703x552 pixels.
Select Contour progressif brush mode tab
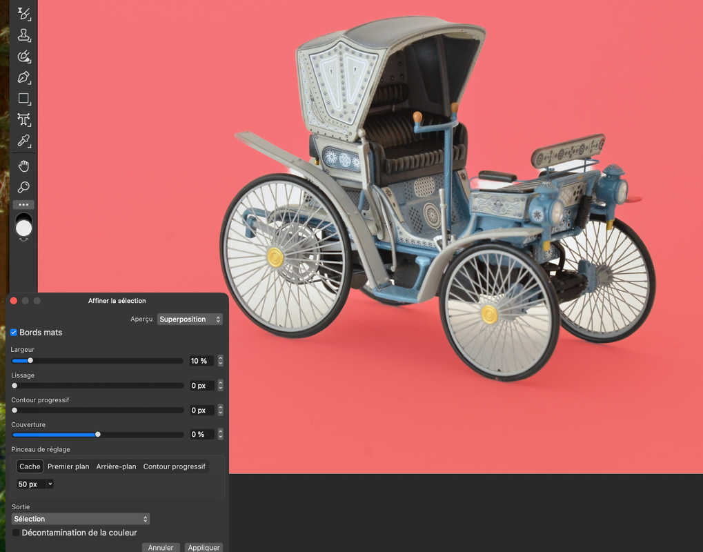[x=175, y=466]
